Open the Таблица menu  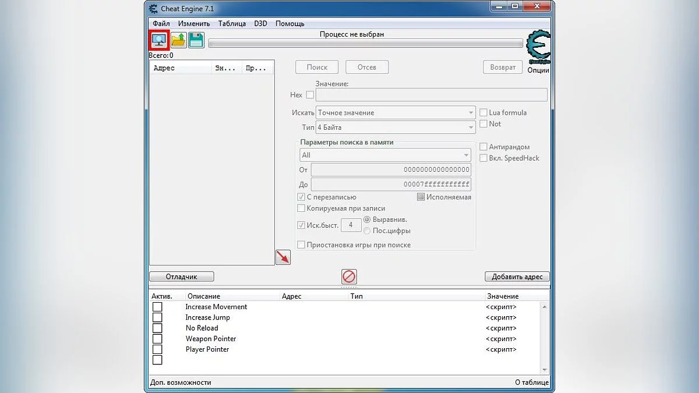(x=232, y=24)
